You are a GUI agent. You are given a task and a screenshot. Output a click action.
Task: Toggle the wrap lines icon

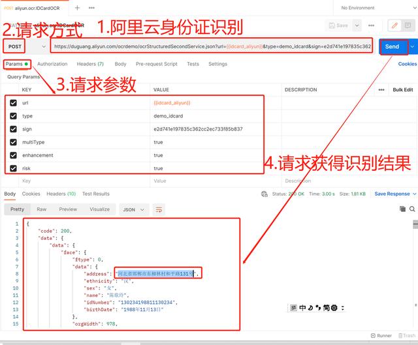(159, 210)
